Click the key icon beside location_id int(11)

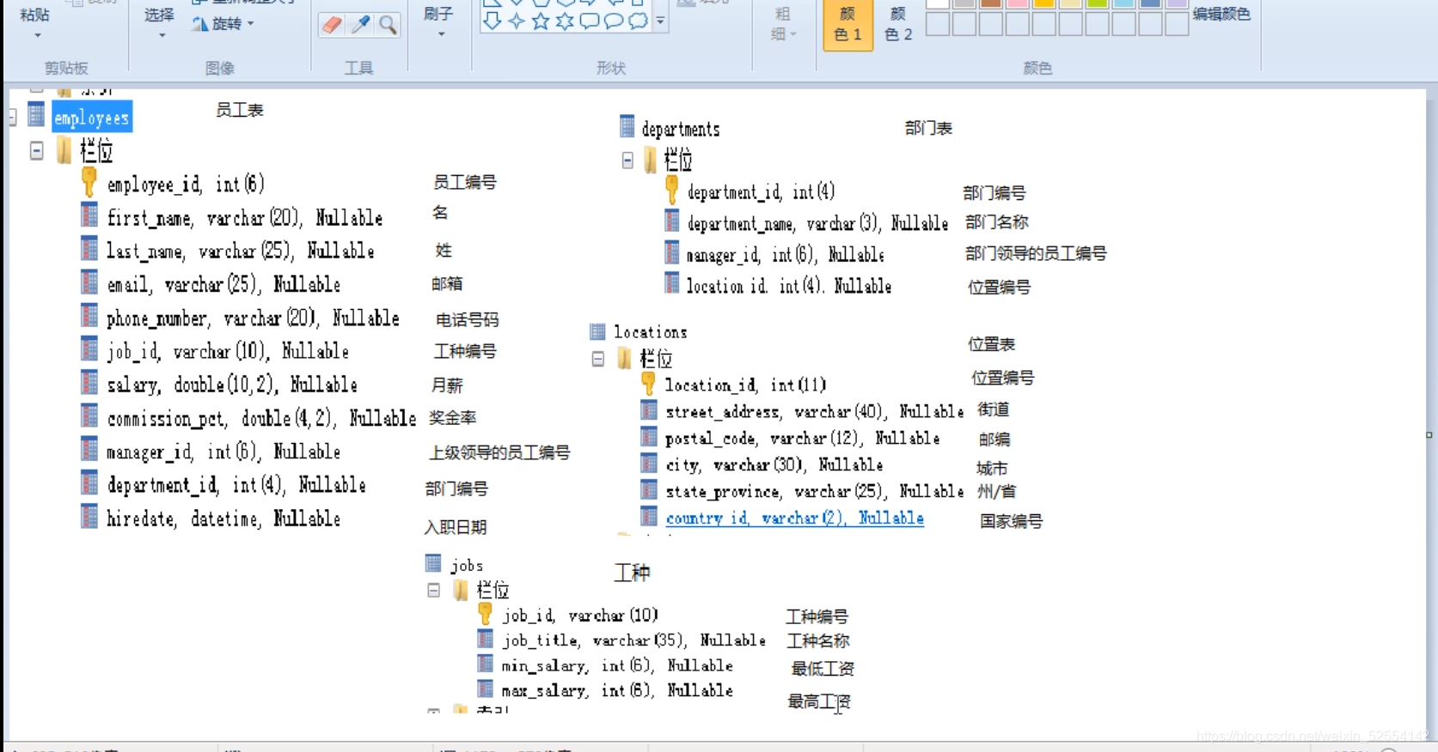pyautogui.click(x=649, y=384)
